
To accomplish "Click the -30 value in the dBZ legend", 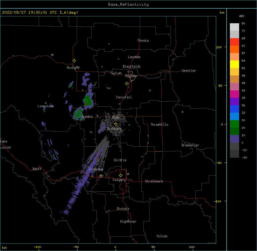I will (244, 157).
